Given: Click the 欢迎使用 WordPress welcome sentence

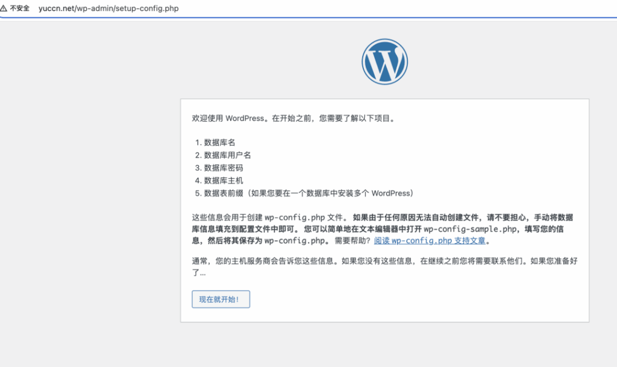Looking at the screenshot, I should [294, 119].
